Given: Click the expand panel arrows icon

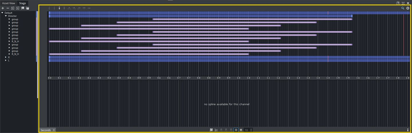Looking at the screenshot, I should 403,3.
